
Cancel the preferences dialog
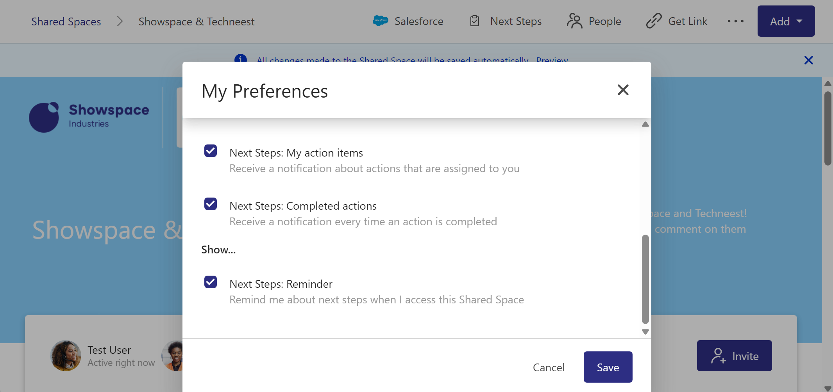coord(549,367)
